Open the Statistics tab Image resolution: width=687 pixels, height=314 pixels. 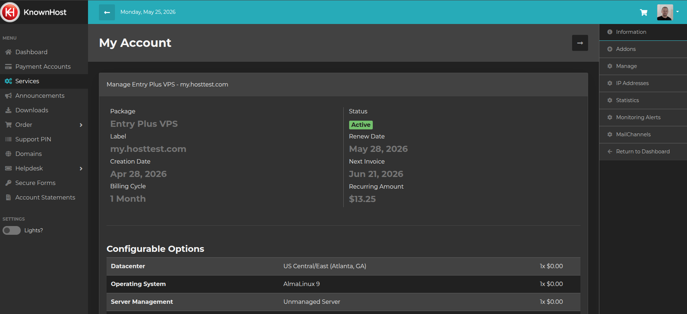click(643, 100)
